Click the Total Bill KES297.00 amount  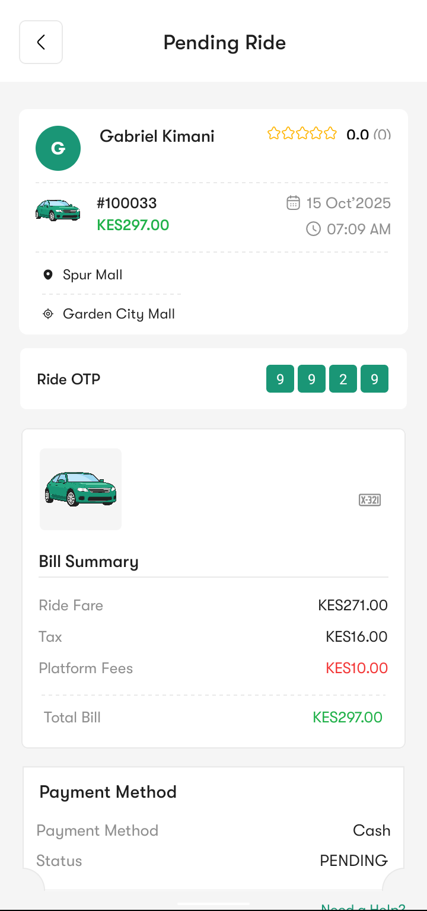pyautogui.click(x=348, y=717)
